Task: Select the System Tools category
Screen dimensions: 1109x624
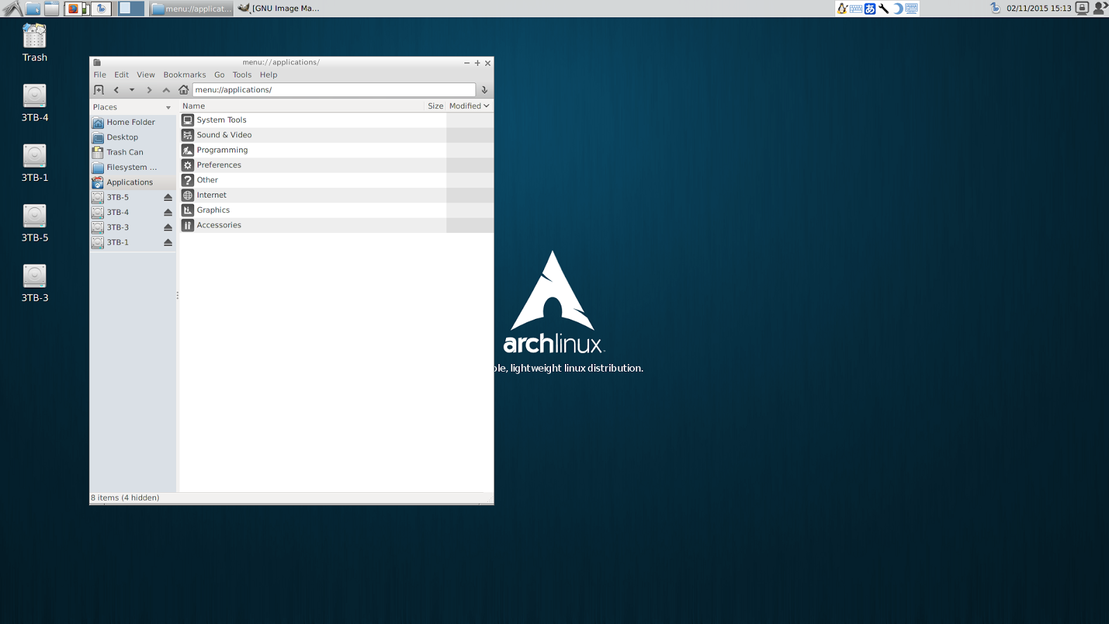Action: tap(337, 120)
